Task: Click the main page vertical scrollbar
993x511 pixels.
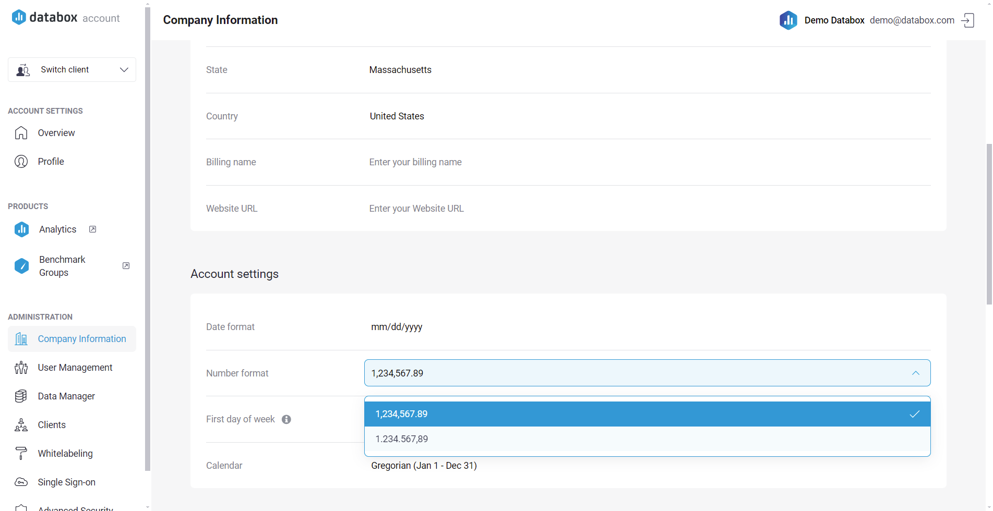Action: pyautogui.click(x=989, y=224)
